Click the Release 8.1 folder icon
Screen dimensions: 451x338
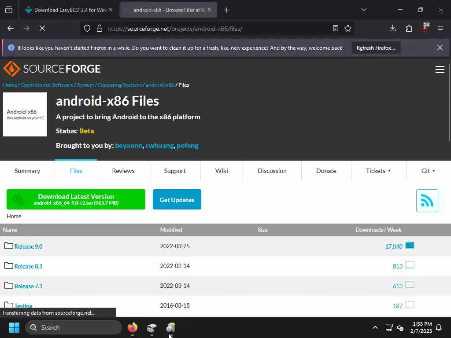click(x=9, y=265)
